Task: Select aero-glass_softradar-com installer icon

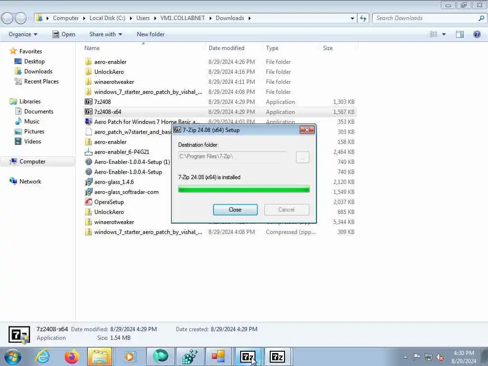Action: point(88,192)
